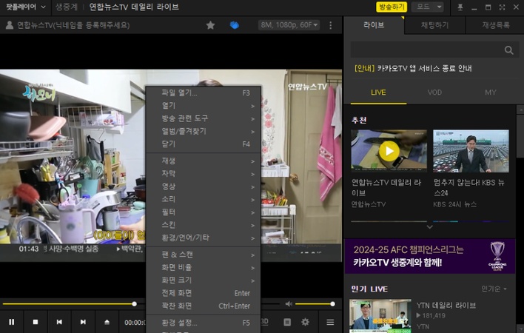
Task: Mute the sound using the speaker icon
Action: click(289, 303)
